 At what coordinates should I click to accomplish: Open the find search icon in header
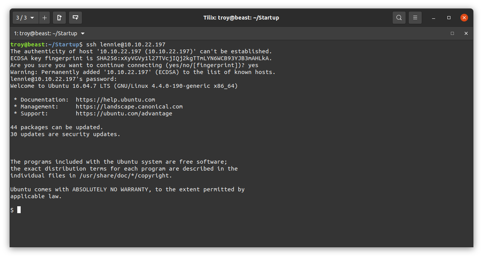click(399, 18)
